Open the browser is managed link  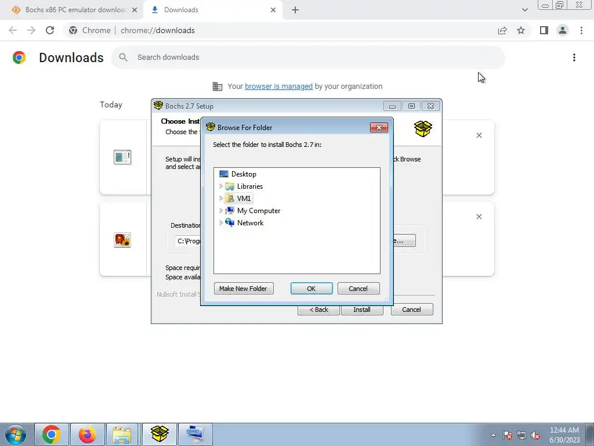(x=278, y=87)
